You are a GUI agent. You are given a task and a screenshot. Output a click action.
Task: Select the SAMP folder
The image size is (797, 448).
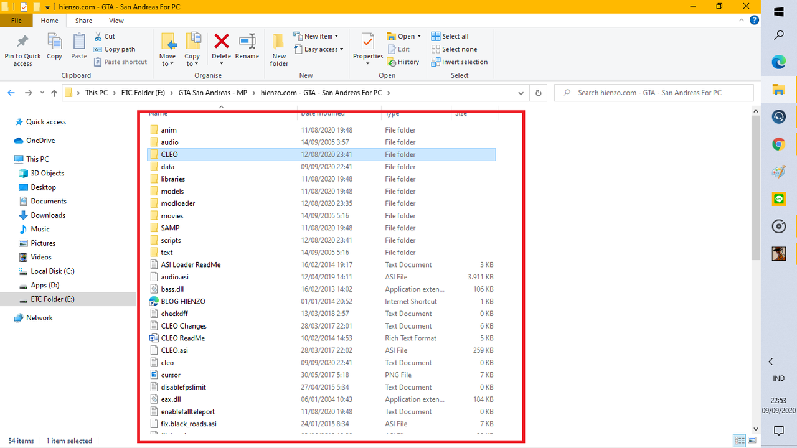click(x=321, y=228)
